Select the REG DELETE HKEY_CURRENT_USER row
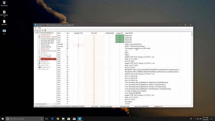 [x=124, y=72]
